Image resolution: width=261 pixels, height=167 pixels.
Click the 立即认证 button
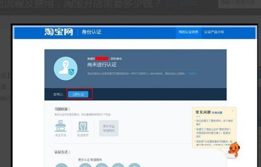tap(78, 95)
